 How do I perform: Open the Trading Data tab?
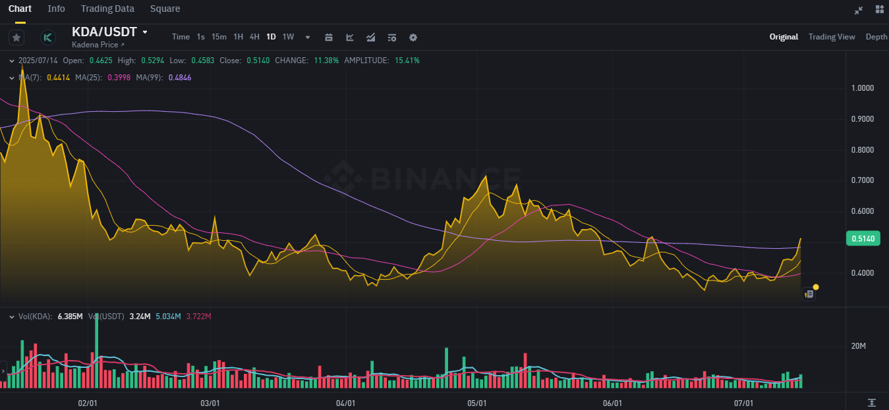click(107, 9)
